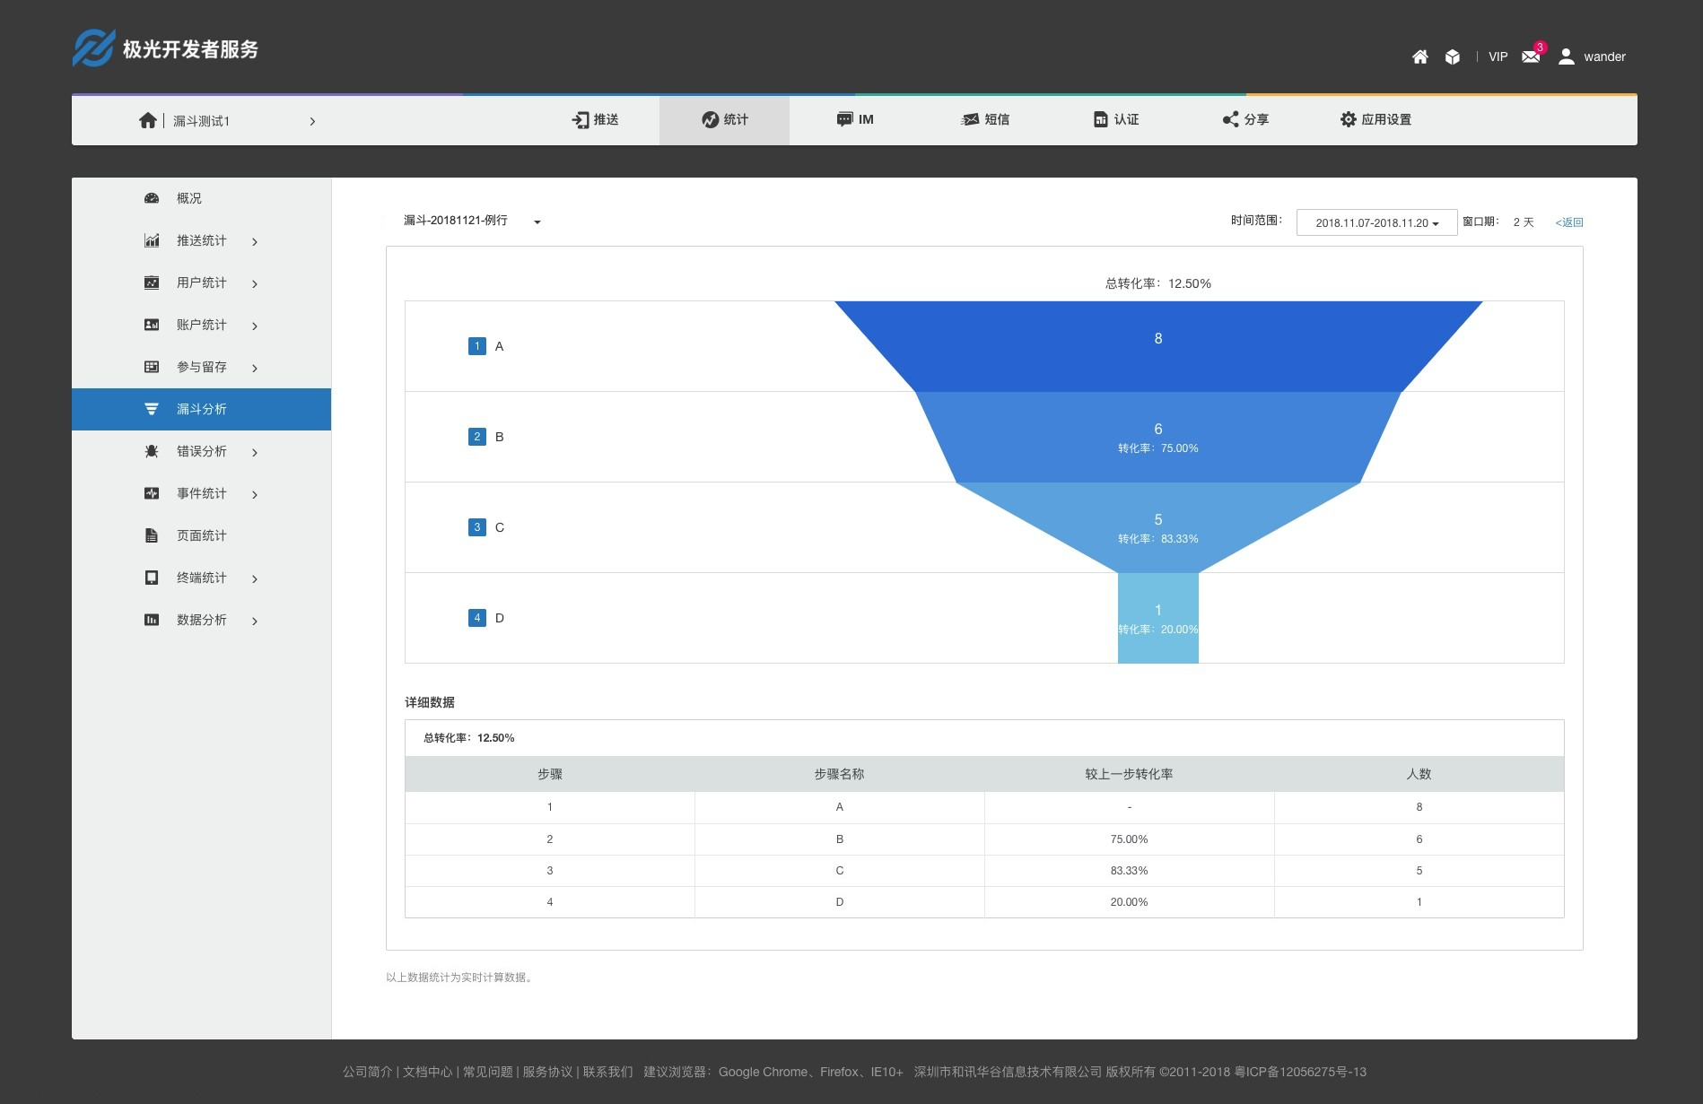Click the home icon beside 漏斗测试1
The width and height of the screenshot is (1703, 1104).
(148, 120)
